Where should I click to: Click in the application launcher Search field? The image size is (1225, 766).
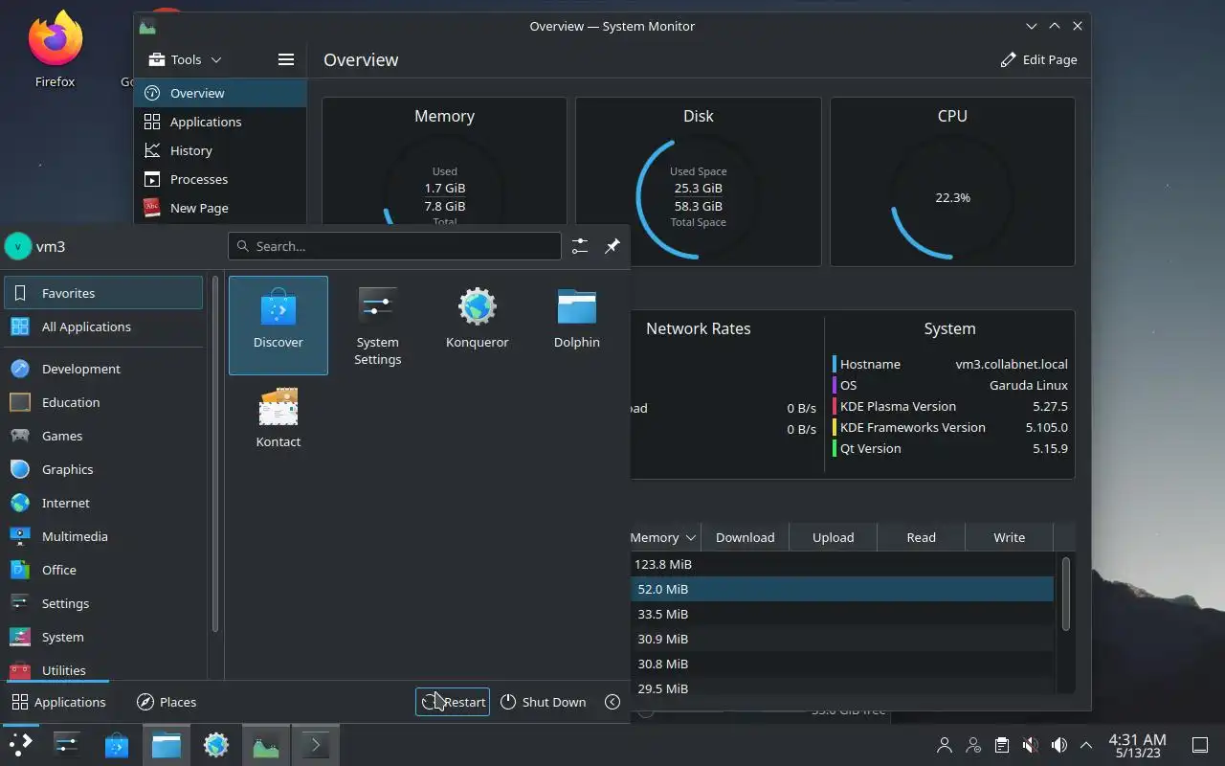click(x=394, y=246)
